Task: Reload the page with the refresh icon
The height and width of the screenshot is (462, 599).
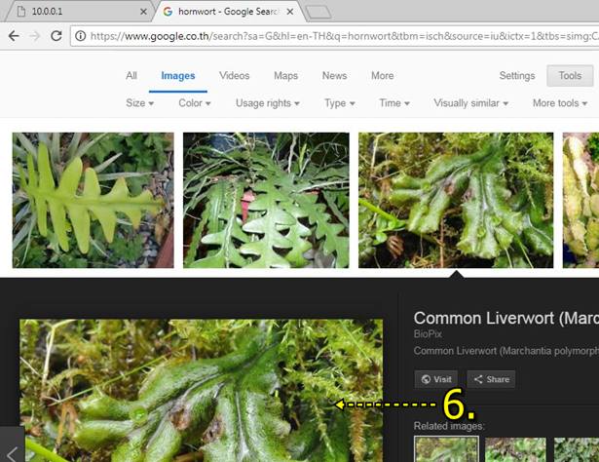Action: coord(56,36)
